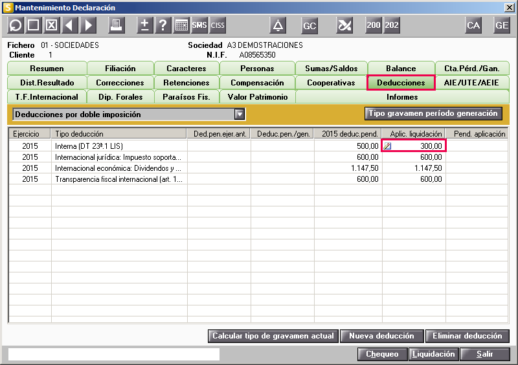Image resolution: width=518 pixels, height=365 pixels.
Task: Open the Cta.Pérd./Gan. tab
Action: click(x=472, y=69)
